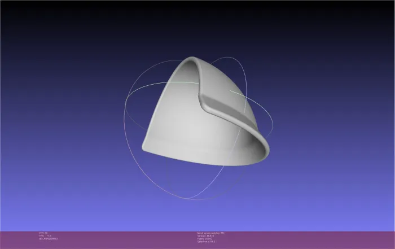The height and width of the screenshot is (249, 395).
Task: Click the FOV readout text
Action: 43,233
